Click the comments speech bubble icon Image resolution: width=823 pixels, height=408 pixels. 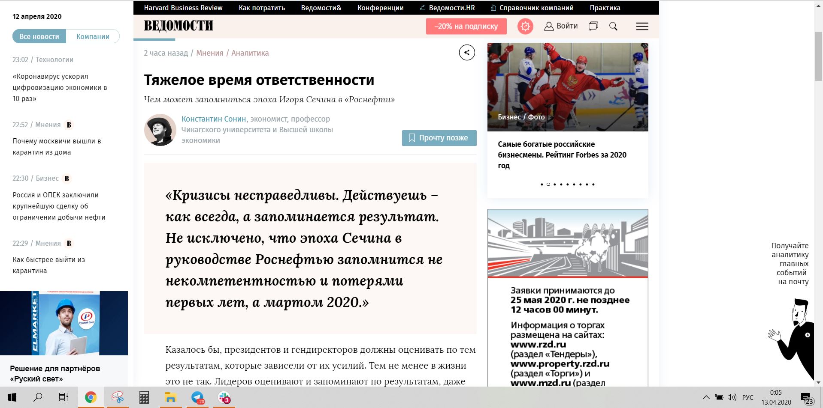click(593, 27)
